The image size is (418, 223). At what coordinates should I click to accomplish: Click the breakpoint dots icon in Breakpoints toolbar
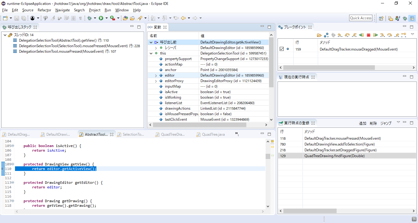pos(326,35)
